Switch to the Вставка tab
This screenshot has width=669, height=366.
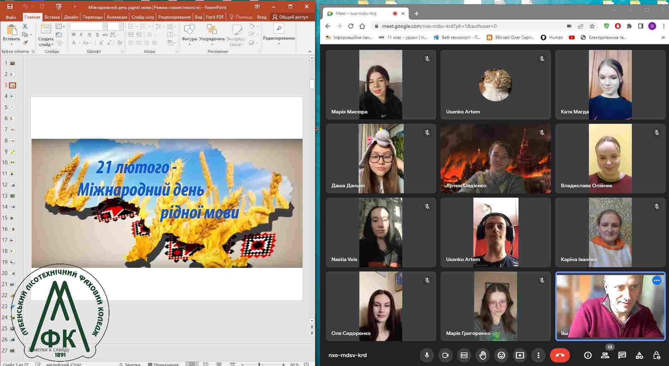point(52,17)
